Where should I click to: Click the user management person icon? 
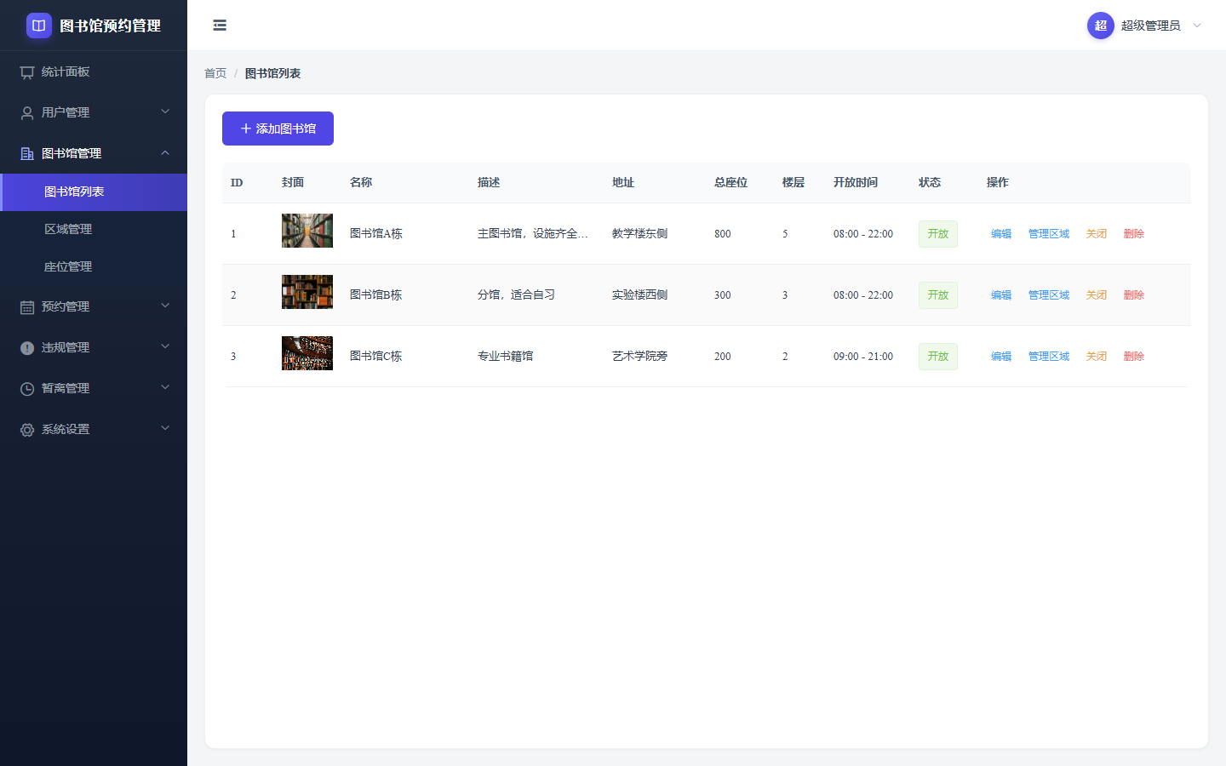27,113
